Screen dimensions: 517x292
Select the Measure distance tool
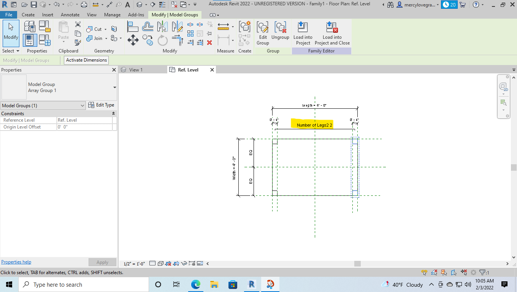click(x=222, y=27)
